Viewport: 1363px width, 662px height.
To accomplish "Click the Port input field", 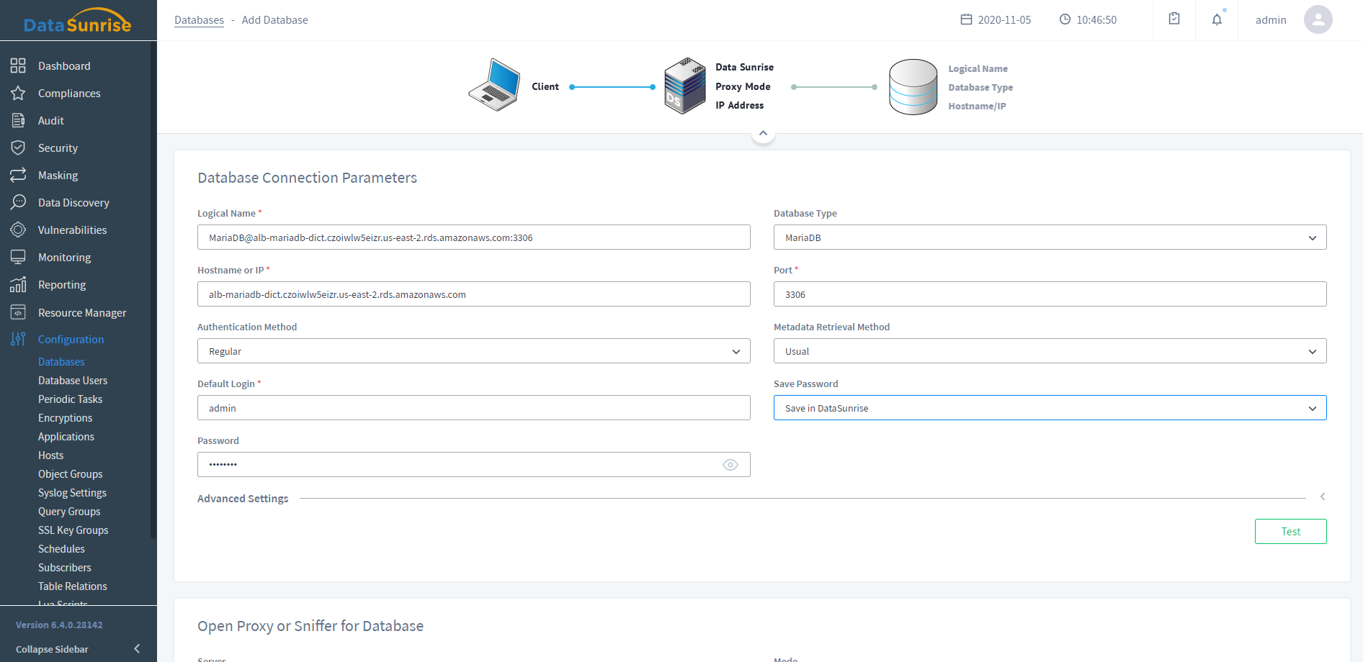I will pos(1049,294).
